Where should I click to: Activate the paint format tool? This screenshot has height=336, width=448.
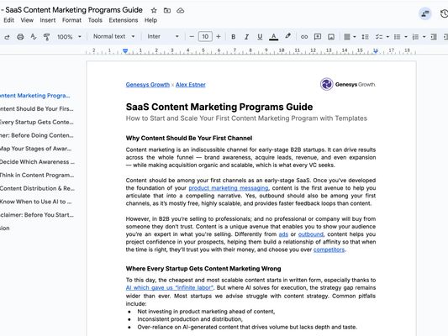[x=46, y=37]
